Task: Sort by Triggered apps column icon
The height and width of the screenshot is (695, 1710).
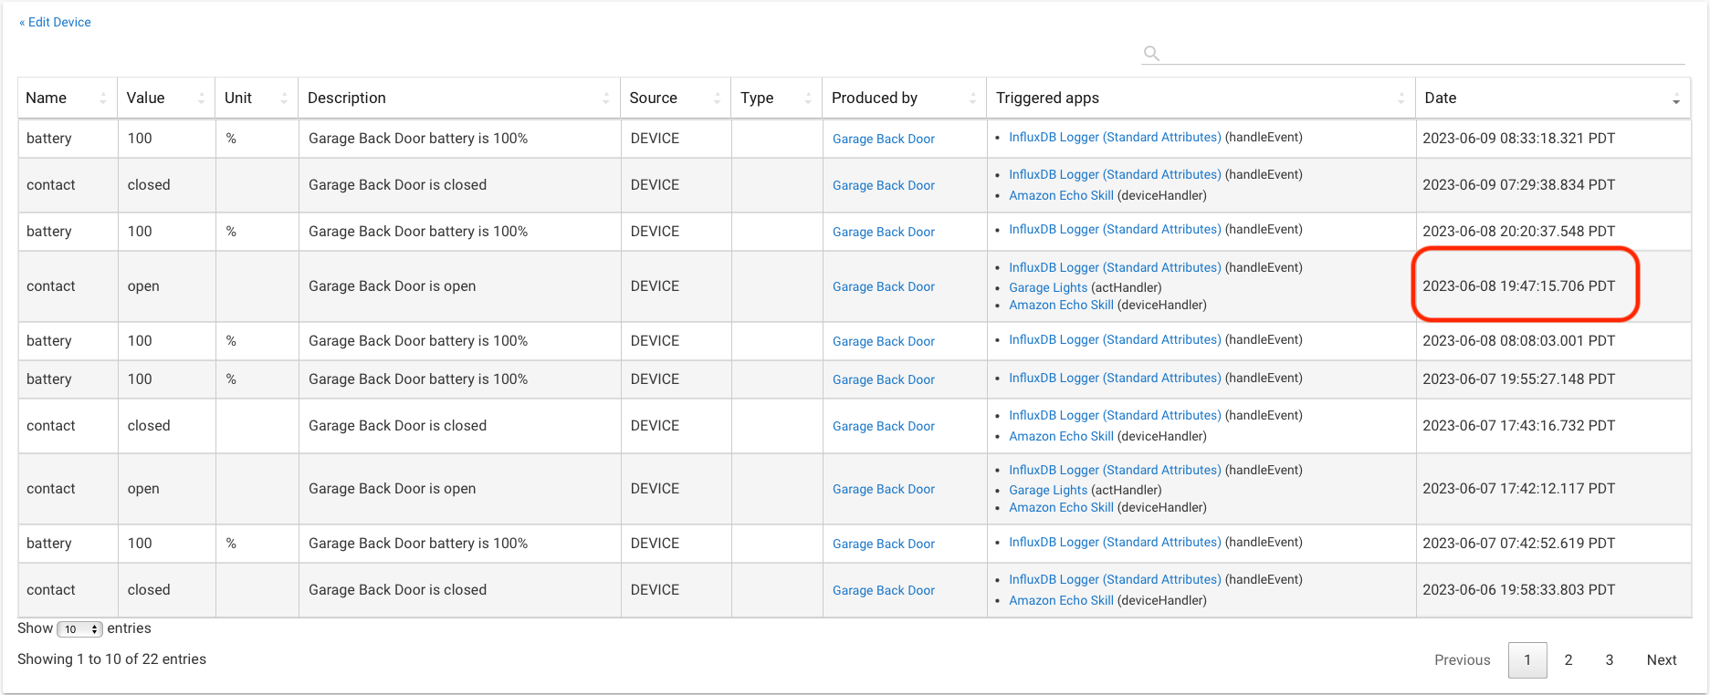Action: coord(1401,99)
